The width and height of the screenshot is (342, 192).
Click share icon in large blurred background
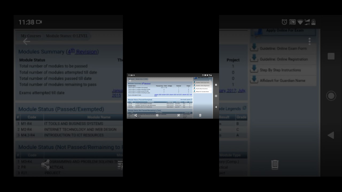(45, 165)
